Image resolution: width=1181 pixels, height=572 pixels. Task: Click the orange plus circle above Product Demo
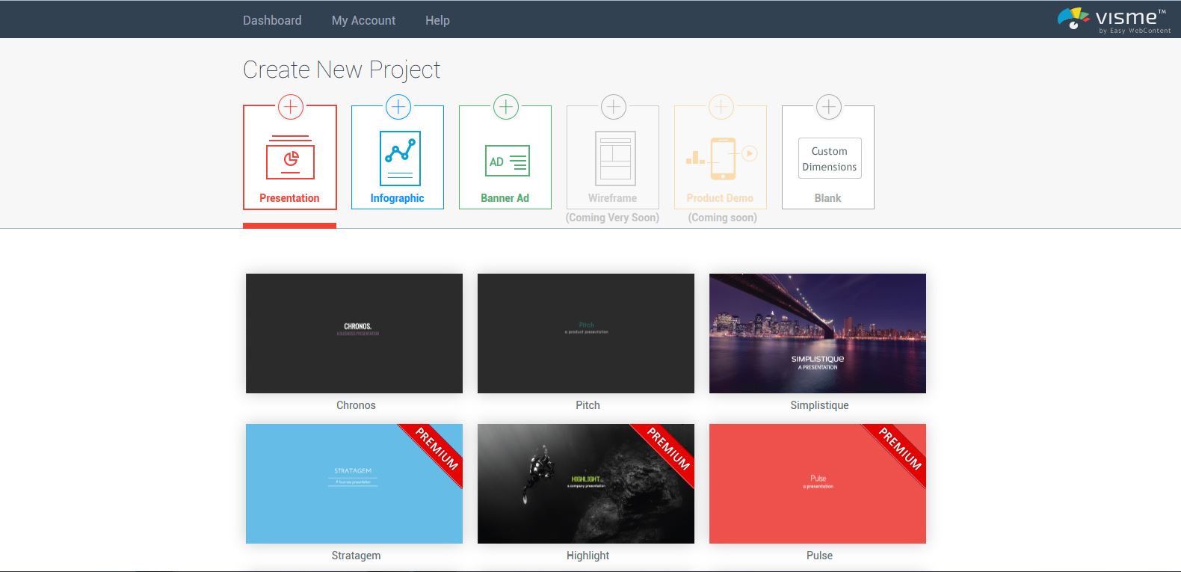(721, 107)
